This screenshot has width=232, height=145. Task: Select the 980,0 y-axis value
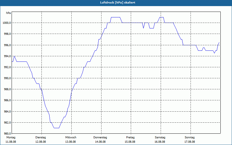pyautogui.click(x=8, y=134)
